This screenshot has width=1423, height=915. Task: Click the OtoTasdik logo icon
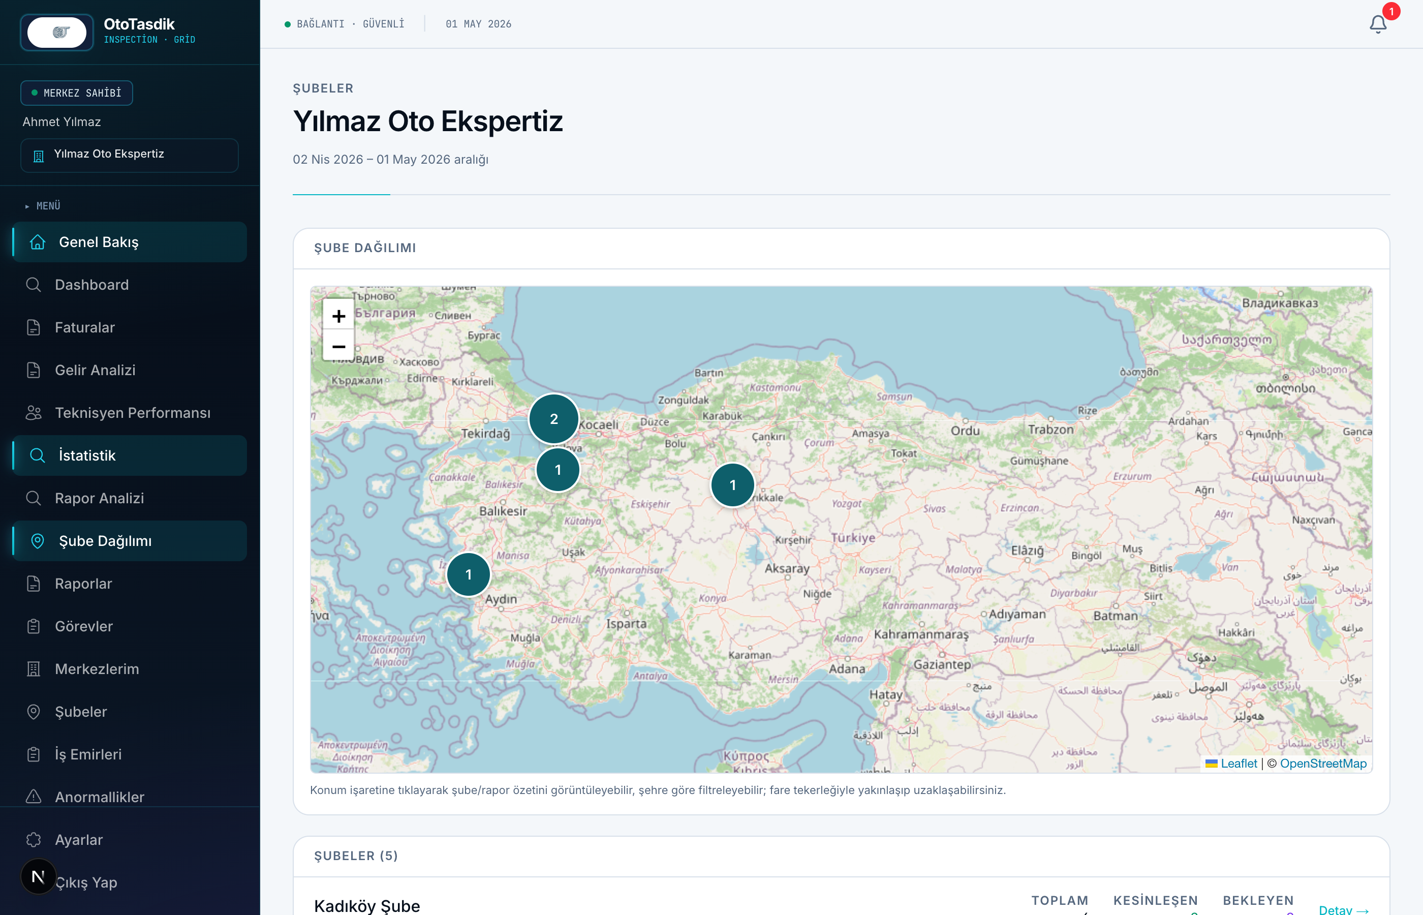(57, 32)
